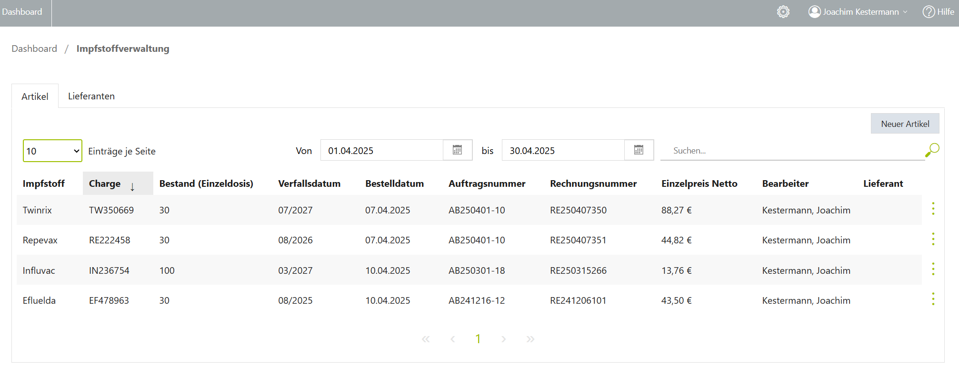Click stock value 100 for Influvac

pos(167,270)
